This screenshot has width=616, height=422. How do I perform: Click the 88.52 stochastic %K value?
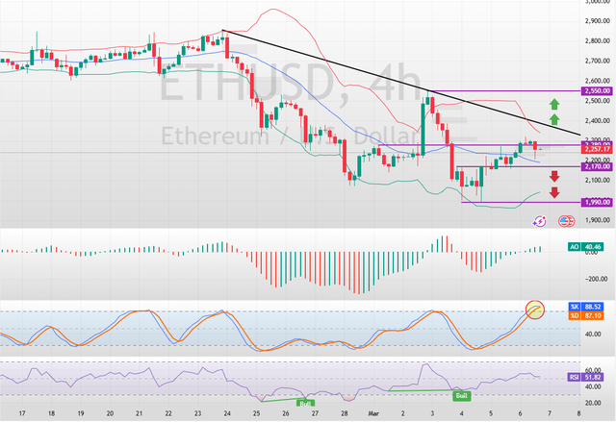tap(593, 307)
